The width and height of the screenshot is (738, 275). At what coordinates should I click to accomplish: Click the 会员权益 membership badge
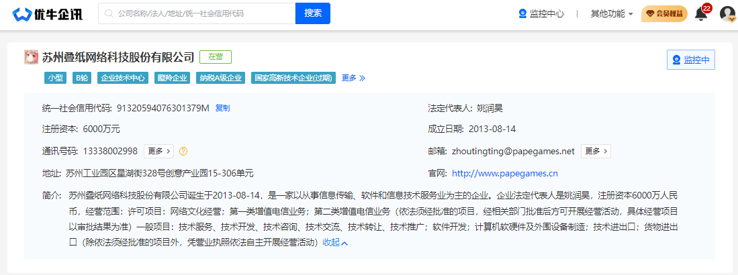(x=664, y=14)
